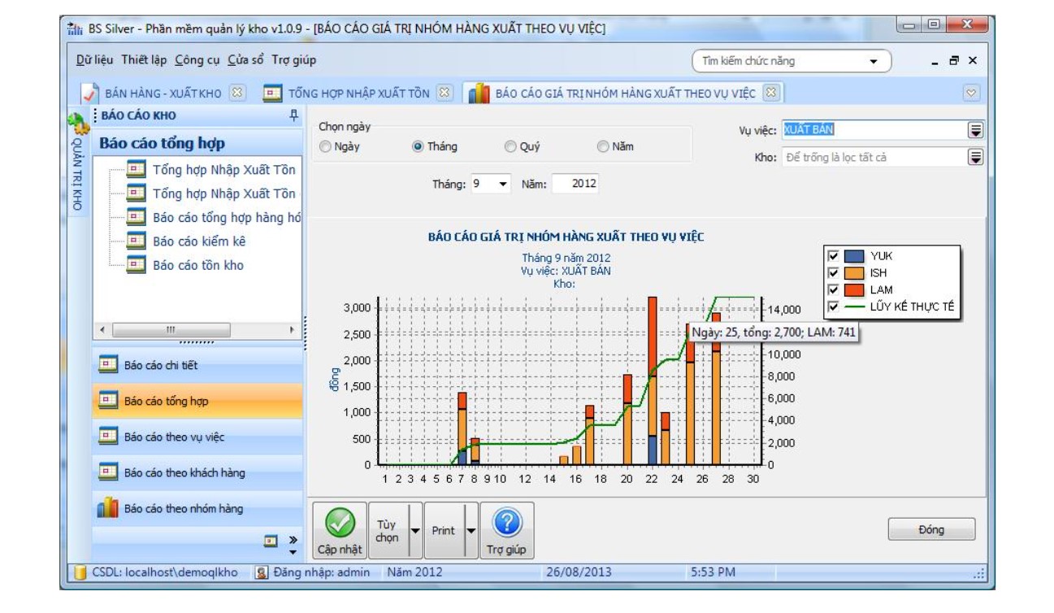The height and width of the screenshot is (613, 1054).
Task: Click the Print button
Action: click(444, 530)
